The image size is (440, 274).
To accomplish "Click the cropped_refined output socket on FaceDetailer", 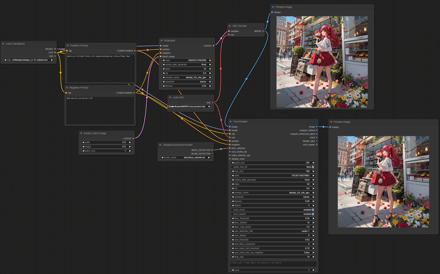I will click(x=317, y=130).
